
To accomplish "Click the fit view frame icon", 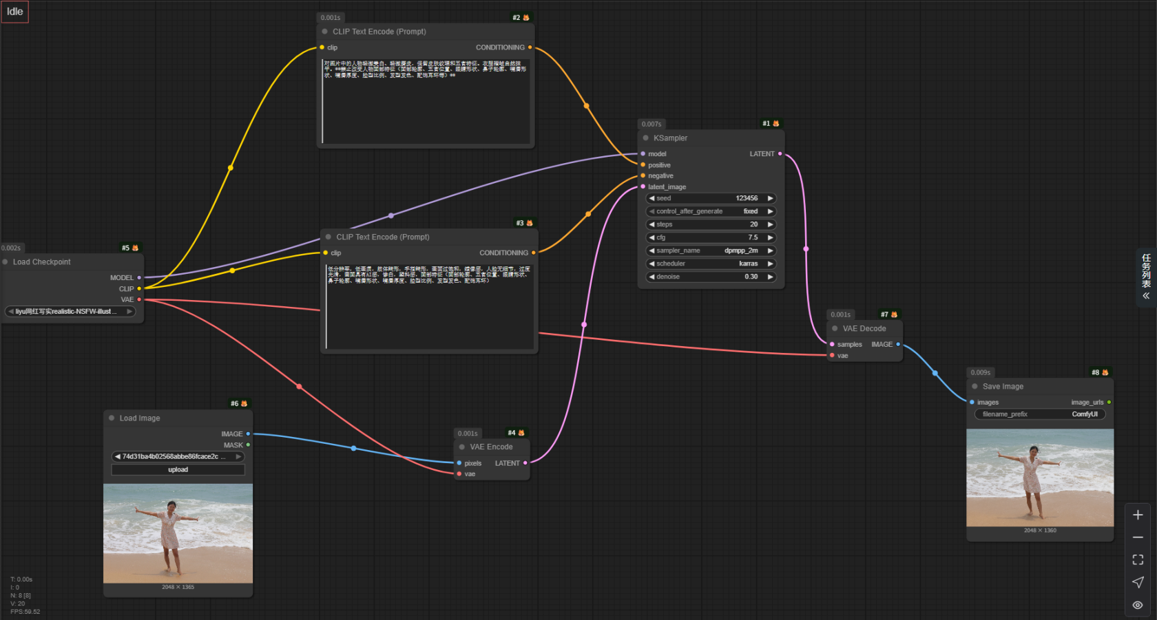I will coord(1138,560).
